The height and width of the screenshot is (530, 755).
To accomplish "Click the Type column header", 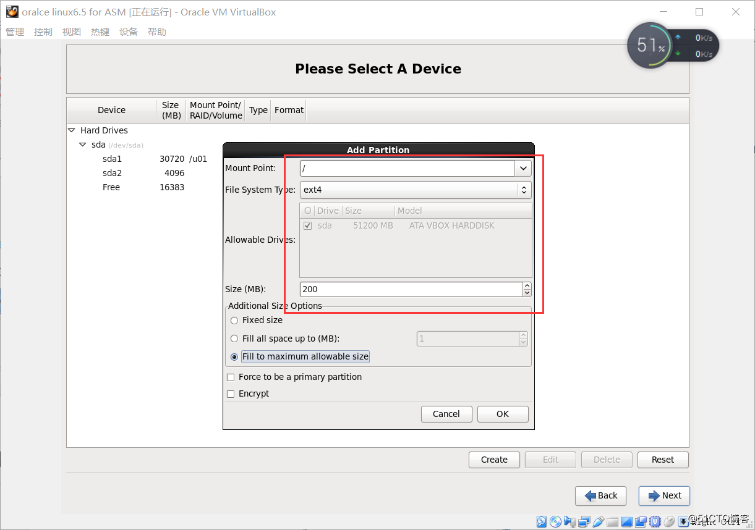I will 258,110.
